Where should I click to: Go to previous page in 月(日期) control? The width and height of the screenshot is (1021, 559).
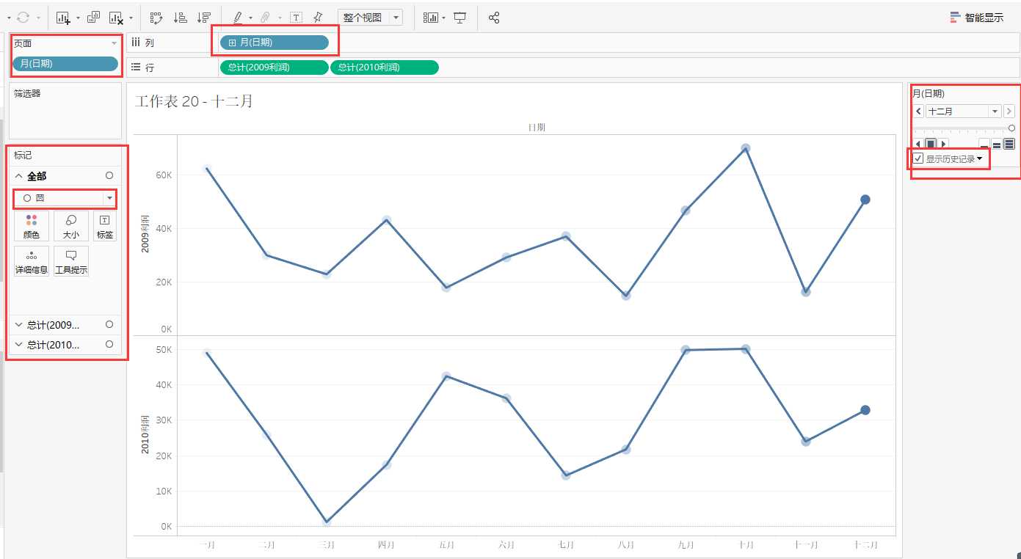(919, 112)
